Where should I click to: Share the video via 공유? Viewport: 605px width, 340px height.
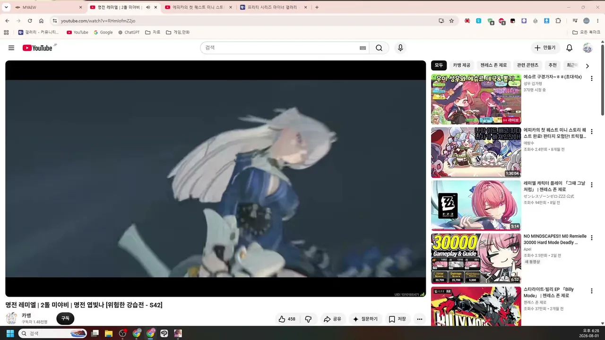332,319
